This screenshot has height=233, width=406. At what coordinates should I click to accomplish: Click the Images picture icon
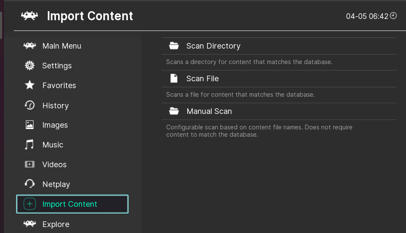pyautogui.click(x=30, y=125)
